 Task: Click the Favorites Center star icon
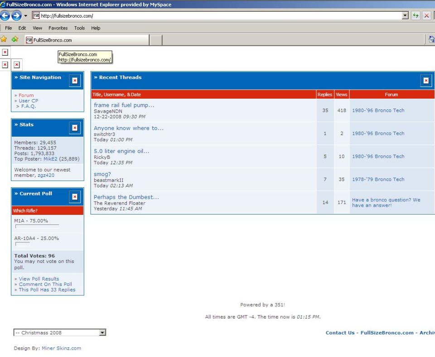pos(4,39)
